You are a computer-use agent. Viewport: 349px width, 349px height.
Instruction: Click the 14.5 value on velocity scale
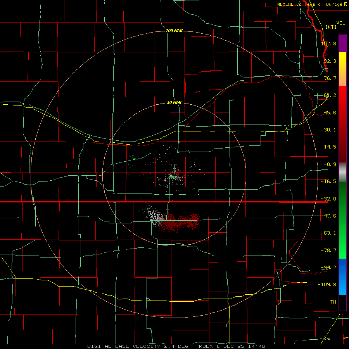[330, 147]
